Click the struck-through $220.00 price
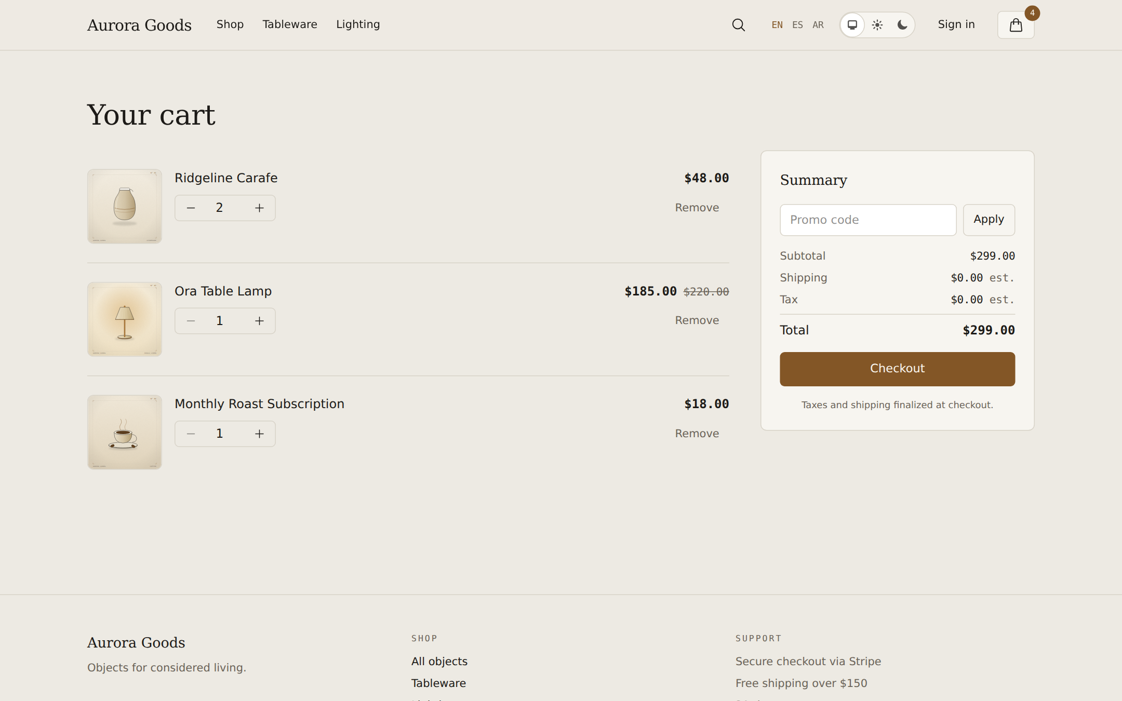 706,292
